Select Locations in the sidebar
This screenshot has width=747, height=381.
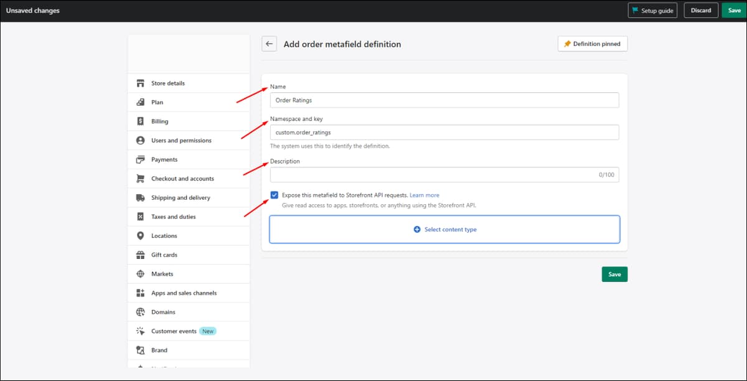[189, 236]
